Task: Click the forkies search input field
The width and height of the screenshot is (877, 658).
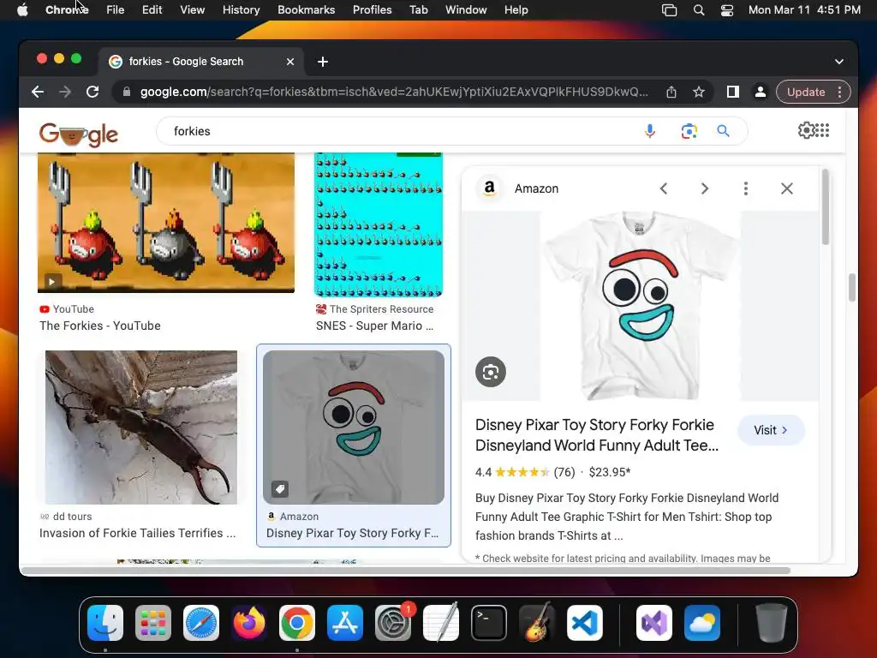Action: pyautogui.click(x=403, y=131)
